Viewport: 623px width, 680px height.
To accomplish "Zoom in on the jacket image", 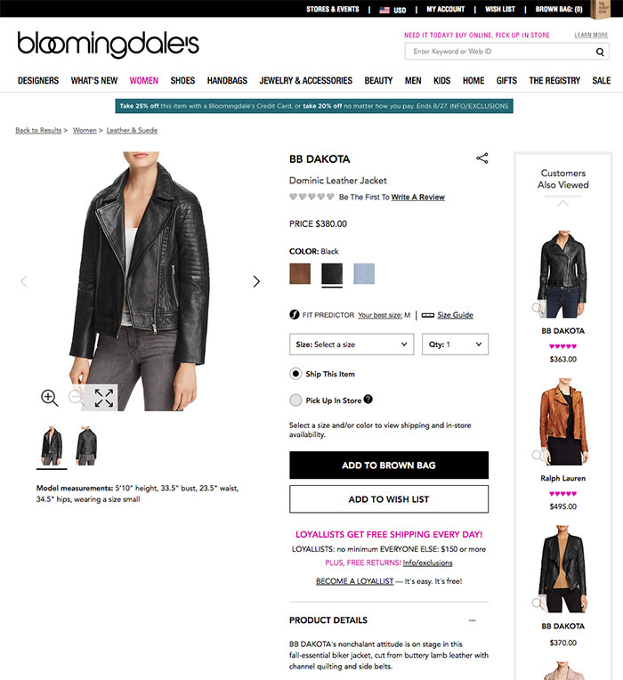I will point(50,398).
